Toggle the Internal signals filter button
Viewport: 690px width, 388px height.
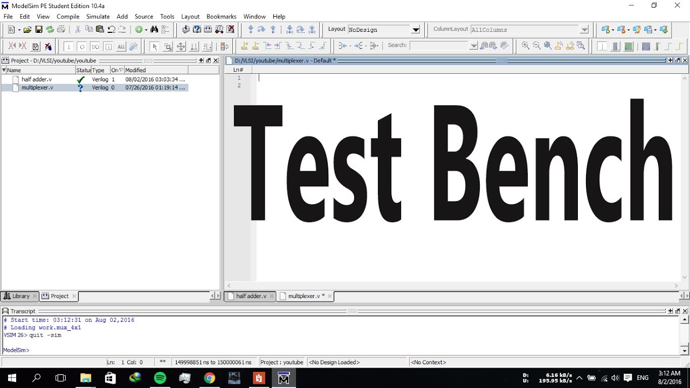108,46
